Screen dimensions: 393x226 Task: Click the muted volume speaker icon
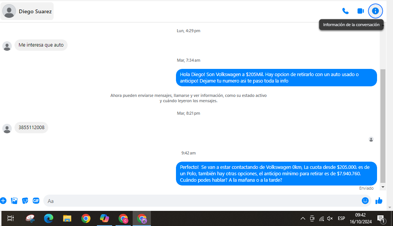click(x=330, y=218)
